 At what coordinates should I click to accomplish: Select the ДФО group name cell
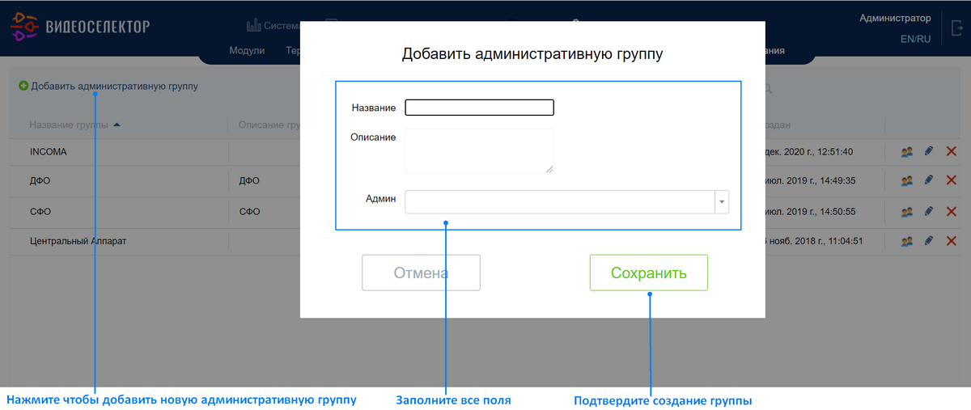(40, 181)
